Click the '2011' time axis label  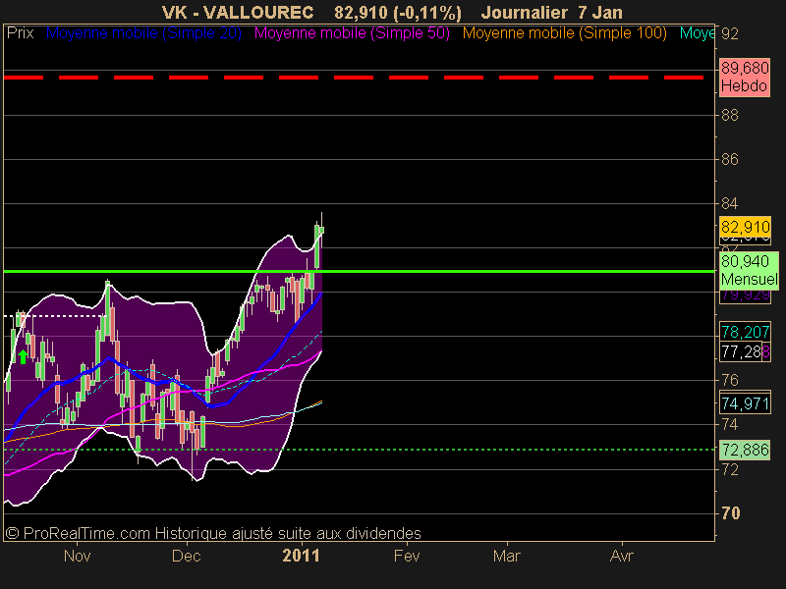click(301, 556)
